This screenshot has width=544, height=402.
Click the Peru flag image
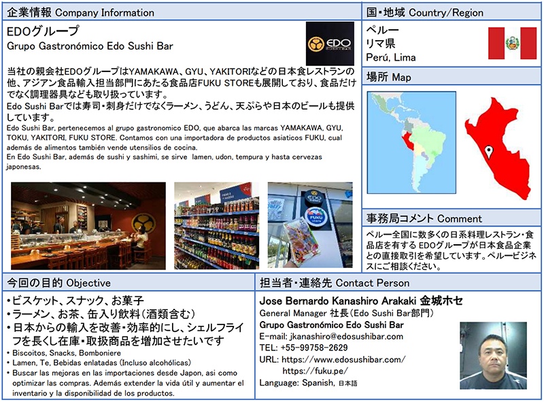(x=513, y=44)
